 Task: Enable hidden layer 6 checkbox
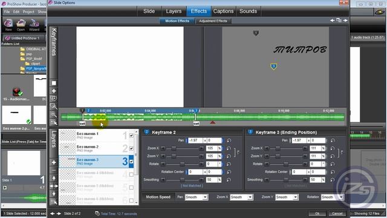pos(131,200)
